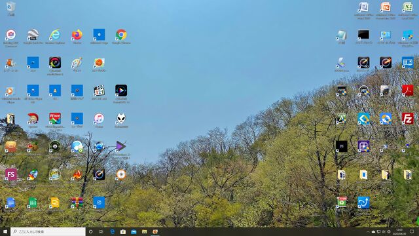The height and width of the screenshot is (236, 419).
Task: Open the blue curved-arrow app icon
Action: [363, 203]
